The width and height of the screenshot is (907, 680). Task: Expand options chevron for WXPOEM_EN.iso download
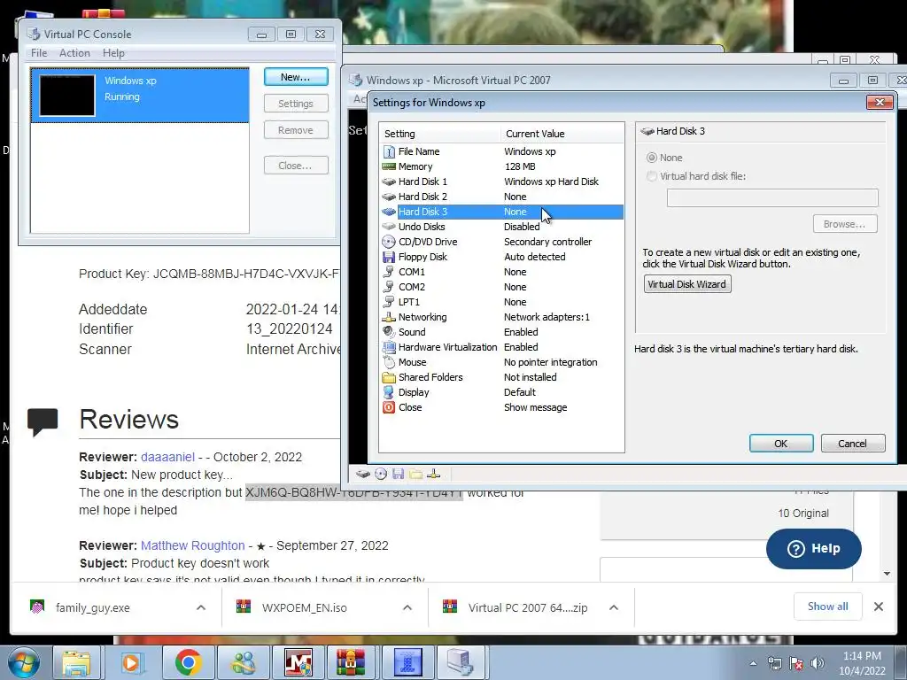coord(407,607)
